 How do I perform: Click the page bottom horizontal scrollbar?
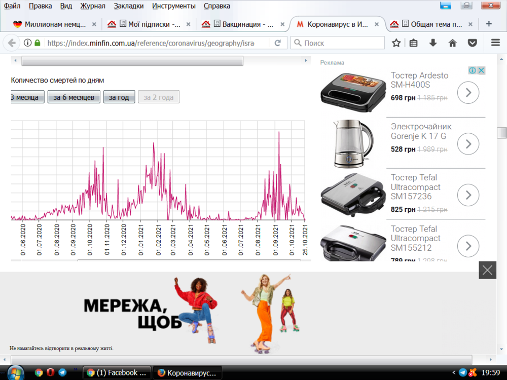point(241,359)
